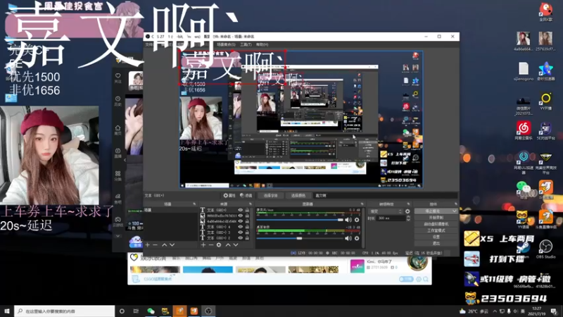Open second mixer track settings gear
Screen dimensions: 563x317
357,238
